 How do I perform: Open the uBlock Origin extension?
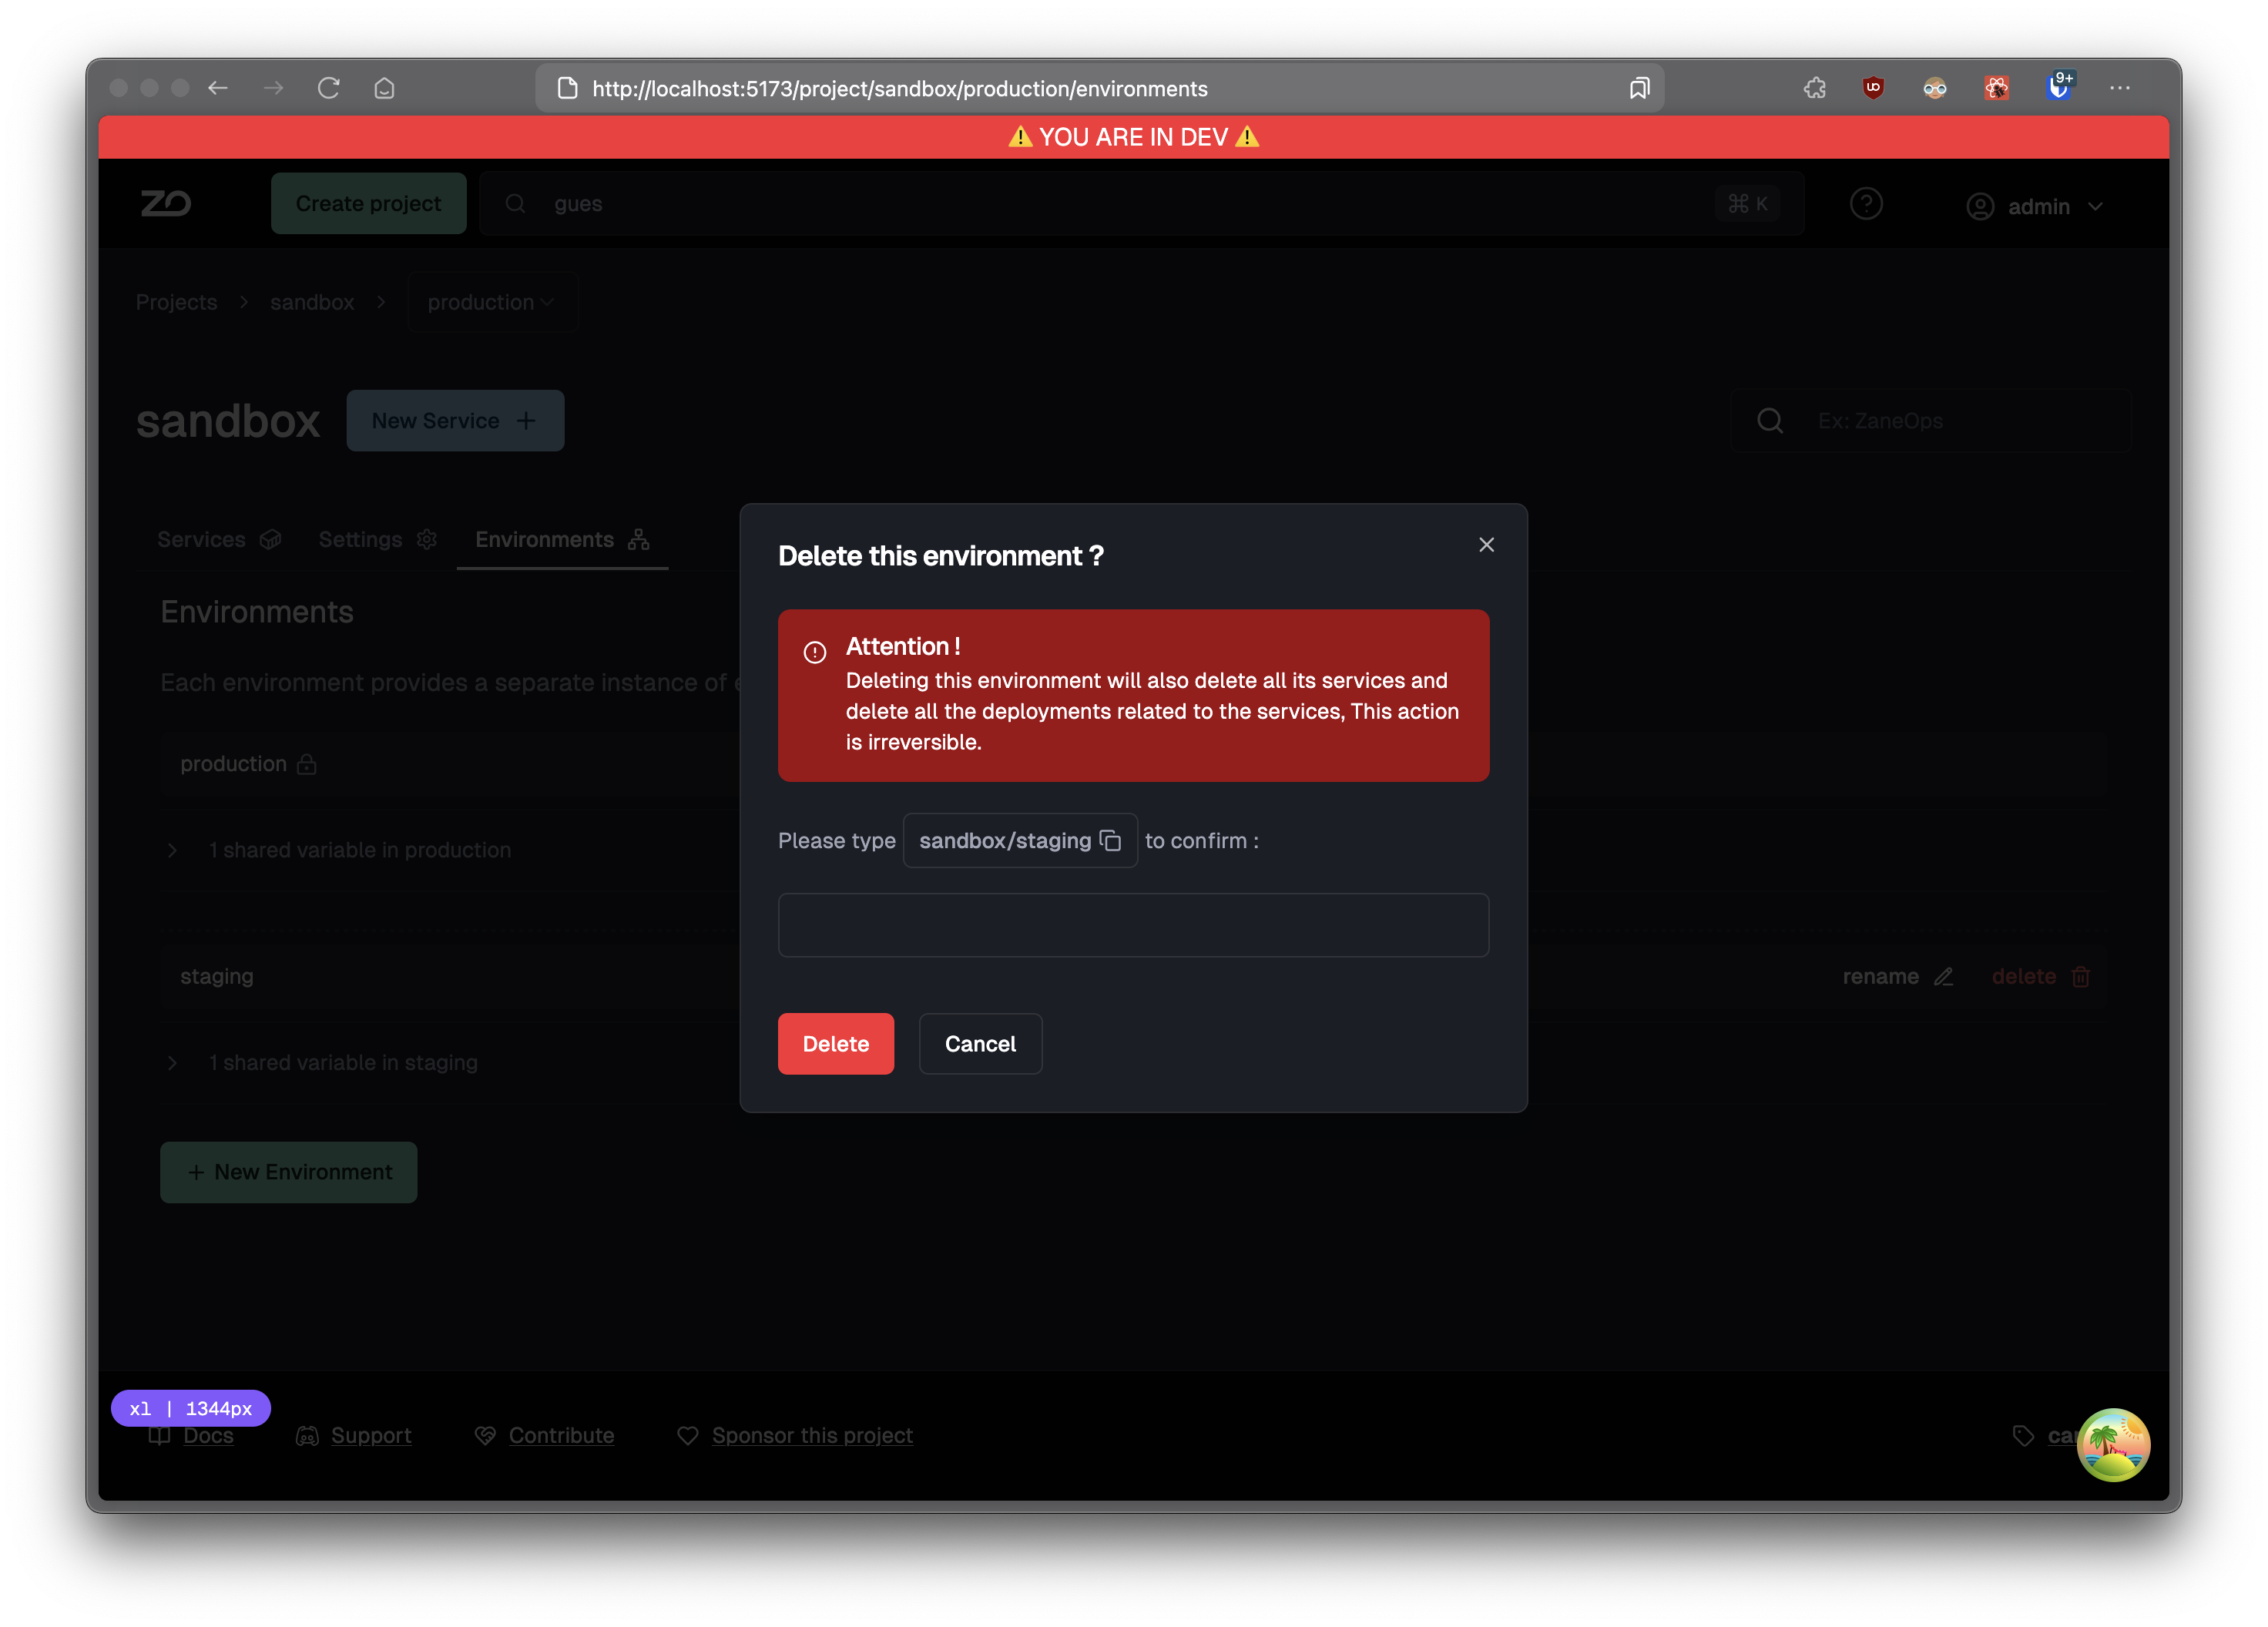pos(1873,88)
